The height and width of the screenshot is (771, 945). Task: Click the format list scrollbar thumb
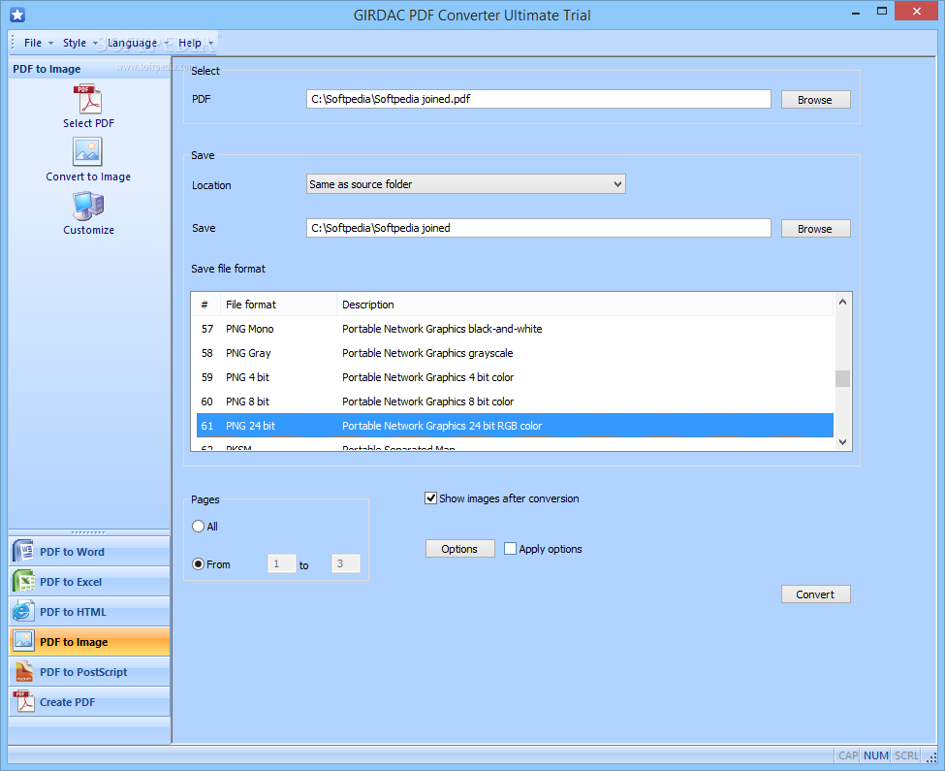(842, 378)
